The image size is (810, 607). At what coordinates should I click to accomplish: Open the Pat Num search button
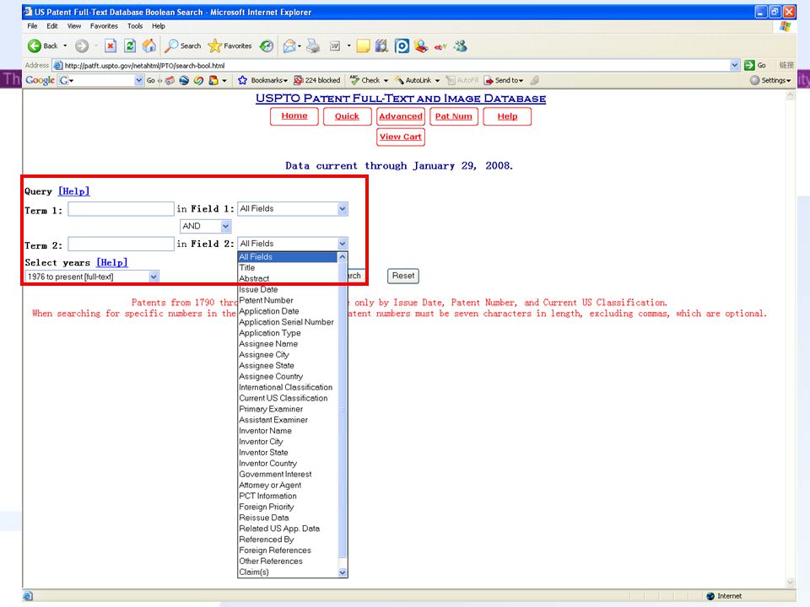coord(454,116)
